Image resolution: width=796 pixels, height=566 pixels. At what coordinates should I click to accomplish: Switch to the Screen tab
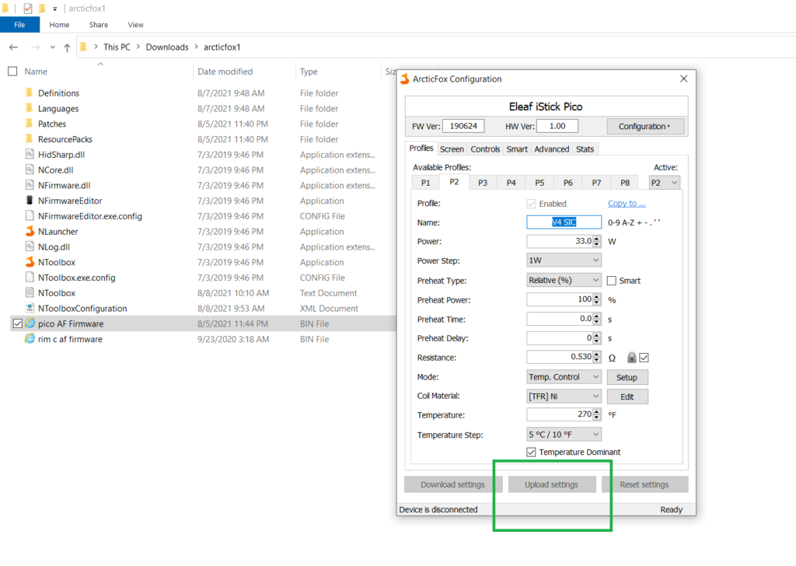pyautogui.click(x=452, y=148)
